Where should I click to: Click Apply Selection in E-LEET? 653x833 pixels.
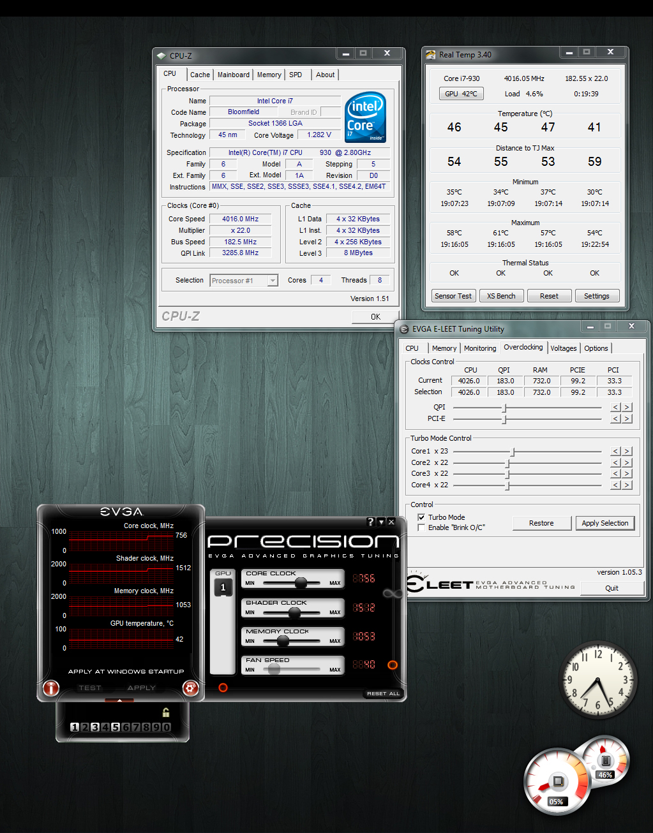605,523
